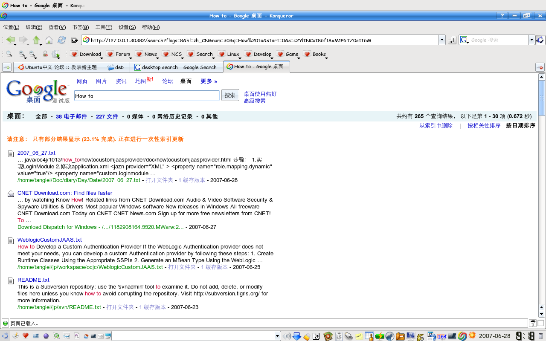Click the zoom in magnifier icon
The height and width of the screenshot is (341, 546).
[x=22, y=54]
